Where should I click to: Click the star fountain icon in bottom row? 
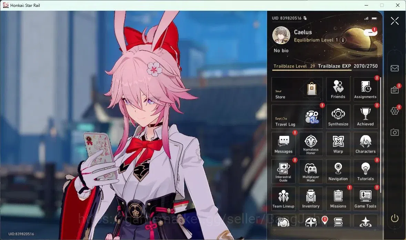click(365, 222)
